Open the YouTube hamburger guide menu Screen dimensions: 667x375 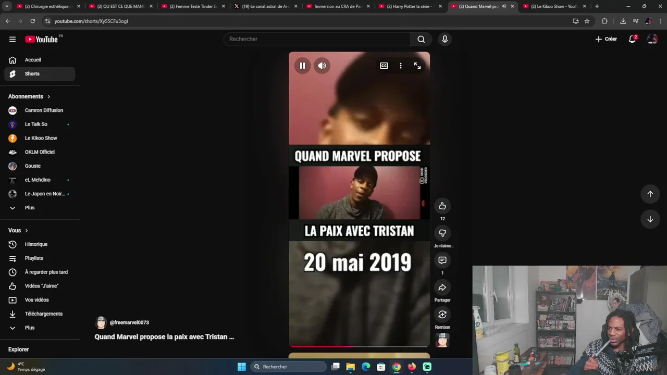click(13, 39)
